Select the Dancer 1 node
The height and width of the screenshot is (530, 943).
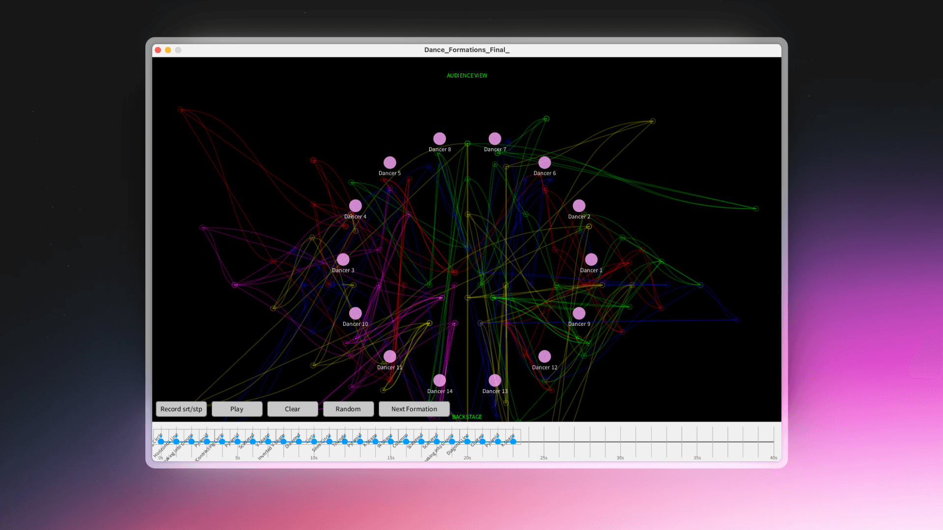click(591, 259)
